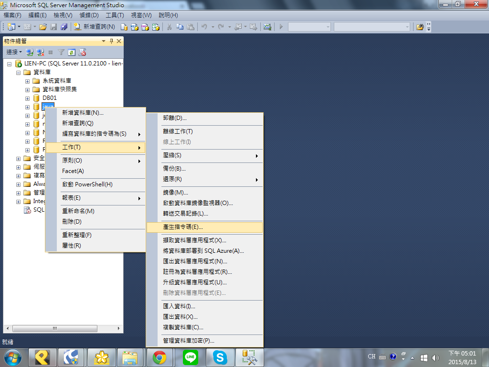This screenshot has height=367, width=489.
Task: Open the 原則(O) submenu
Action: [x=96, y=161]
